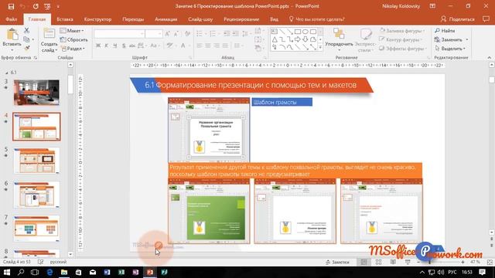Click the clear formatting icon
The width and height of the screenshot is (495, 278).
(187, 33)
